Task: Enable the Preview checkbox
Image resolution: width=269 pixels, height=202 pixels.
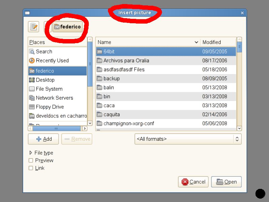Action: pyautogui.click(x=31, y=161)
